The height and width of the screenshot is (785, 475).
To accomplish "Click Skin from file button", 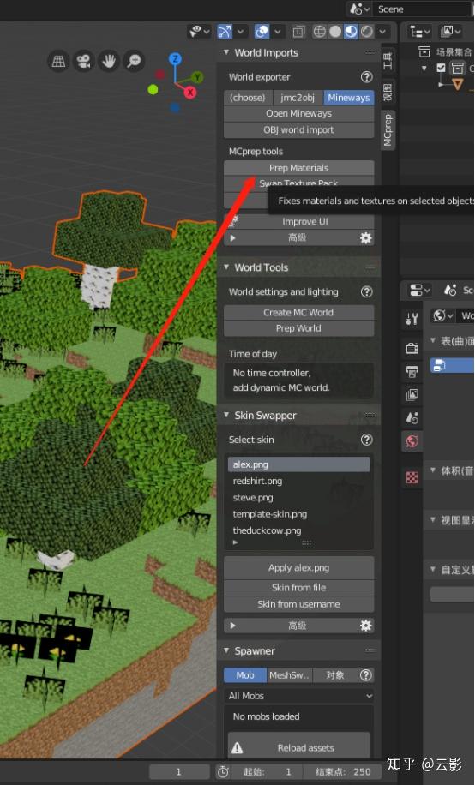I will tap(298, 587).
